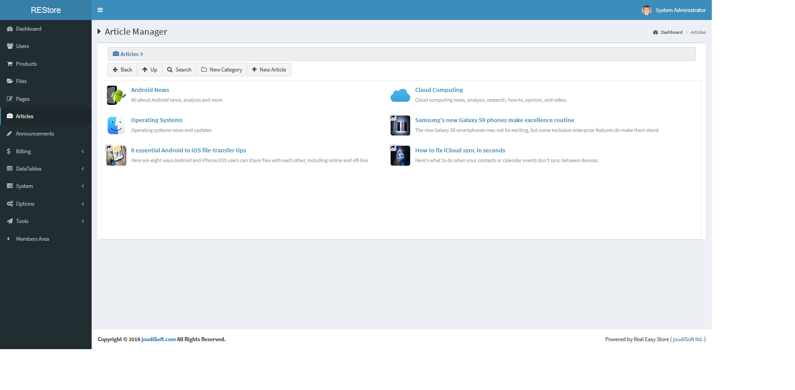The image size is (795, 390).
Task: Click the REStore logo text
Action: (46, 10)
